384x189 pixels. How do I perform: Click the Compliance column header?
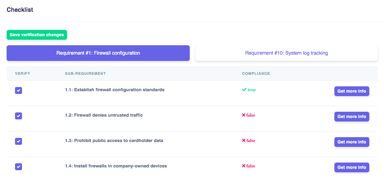[x=256, y=74]
